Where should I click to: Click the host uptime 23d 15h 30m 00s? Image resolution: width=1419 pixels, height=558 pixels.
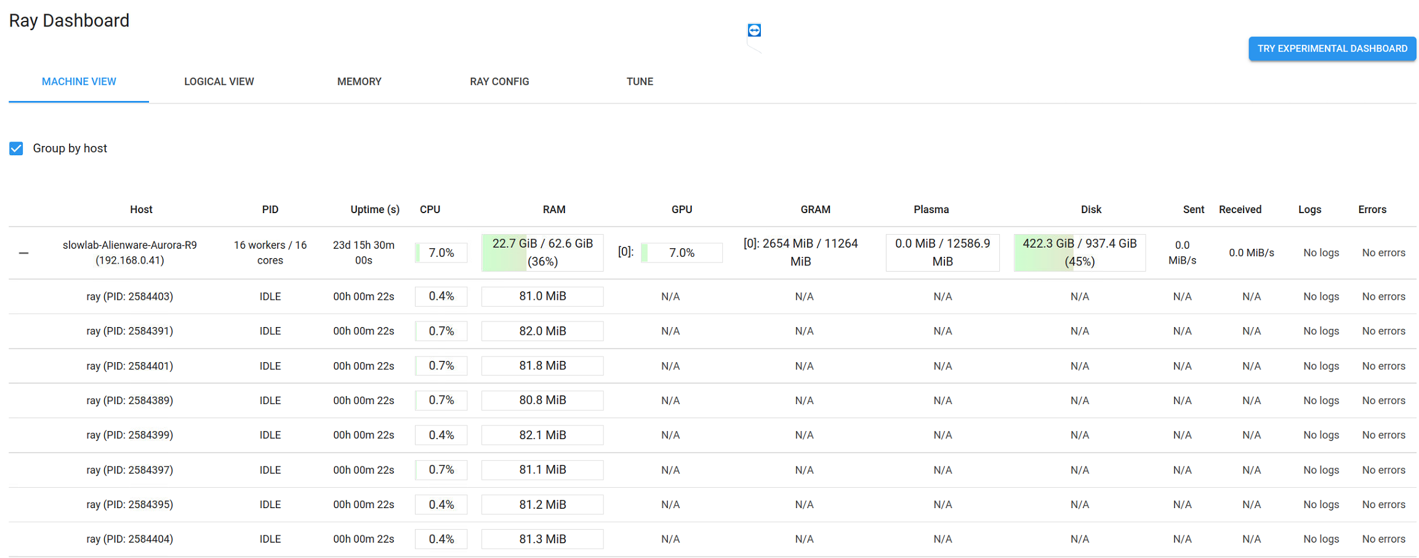(363, 253)
